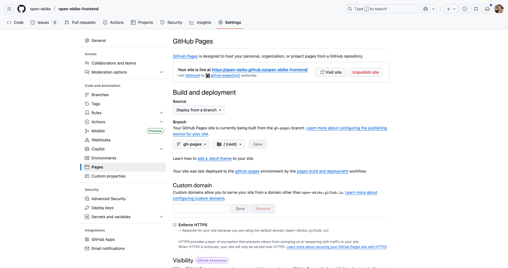
Task: Open the issues dashboard clock icon
Action: (465, 9)
